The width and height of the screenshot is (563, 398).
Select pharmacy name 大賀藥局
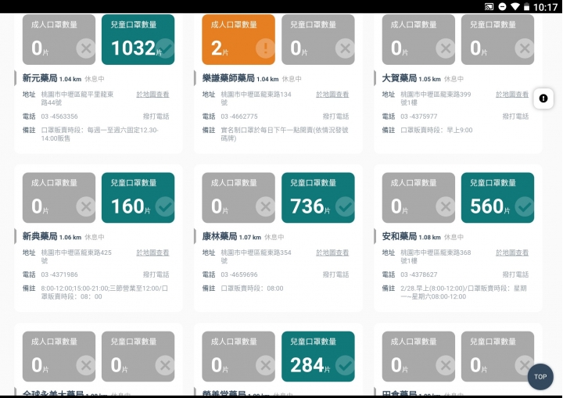tap(400, 78)
